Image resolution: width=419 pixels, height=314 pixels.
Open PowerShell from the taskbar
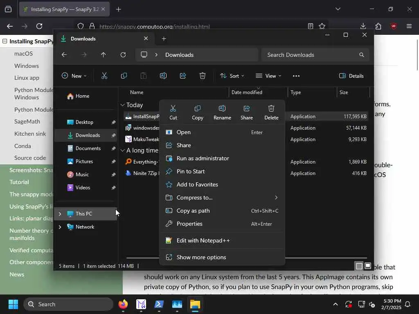[x=159, y=304]
